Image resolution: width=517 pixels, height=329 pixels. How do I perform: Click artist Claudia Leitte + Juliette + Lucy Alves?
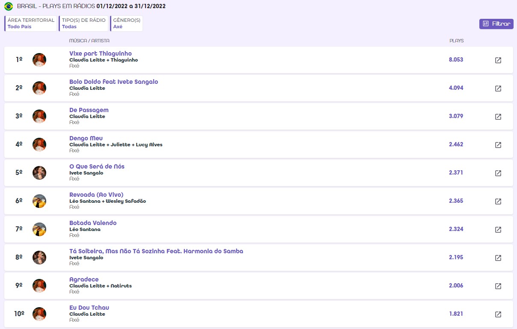click(x=116, y=145)
